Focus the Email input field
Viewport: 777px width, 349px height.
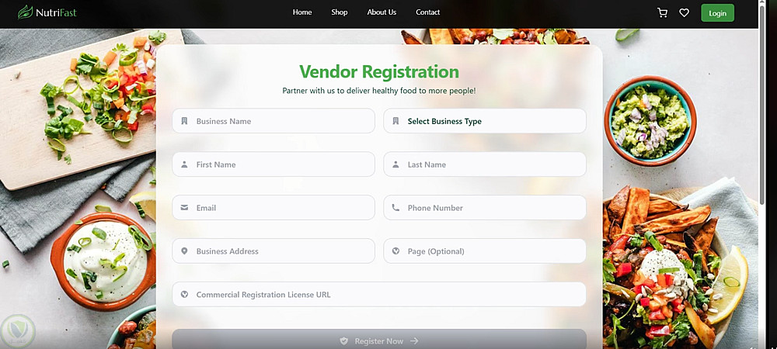(x=274, y=208)
